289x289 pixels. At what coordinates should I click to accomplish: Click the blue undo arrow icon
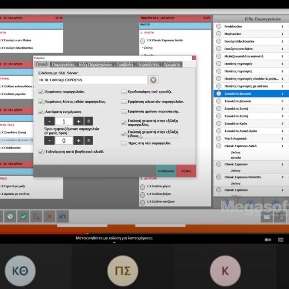pyautogui.click(x=63, y=216)
